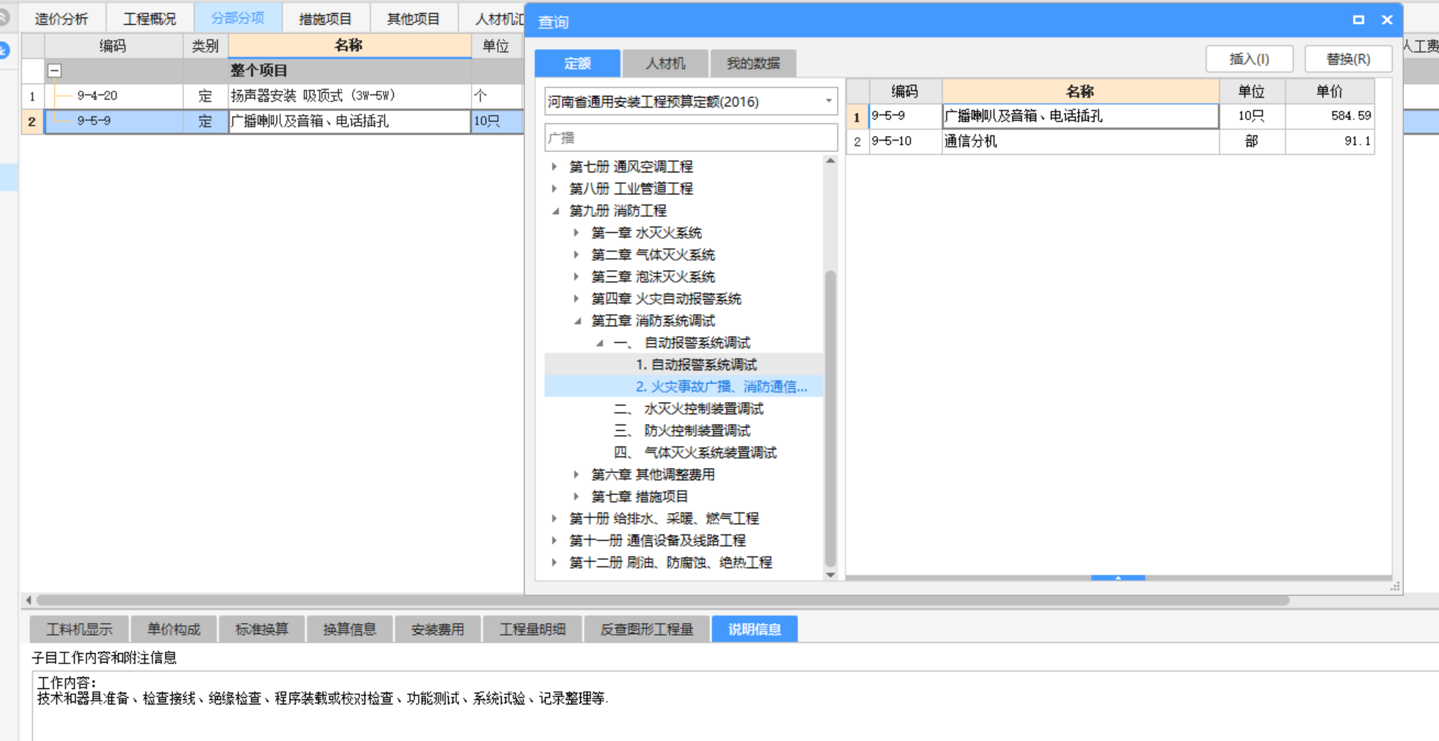Click main horizontal scrollbar thumb
The height and width of the screenshot is (741, 1439).
[x=662, y=600]
